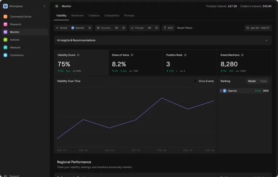The height and width of the screenshot is (177, 278).
Task: Open the Command Center sidebar icon
Action: 5,17
